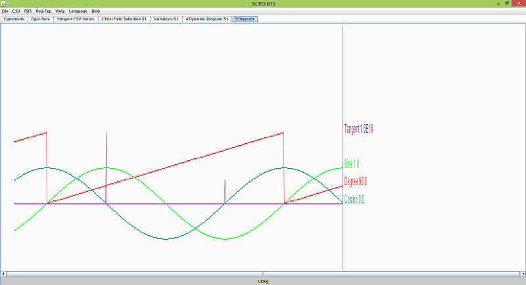The width and height of the screenshot is (526, 285).
Task: Open the View menu
Action: (x=60, y=11)
